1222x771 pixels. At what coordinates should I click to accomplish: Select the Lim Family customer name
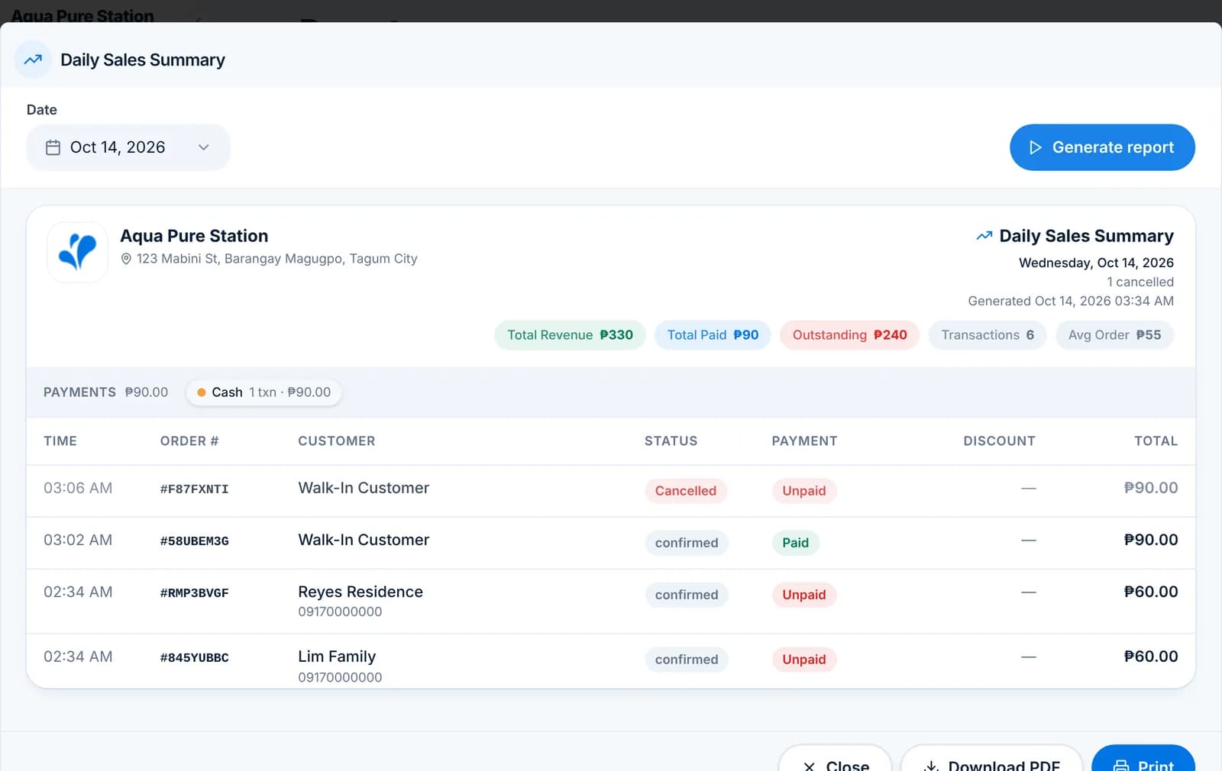[337, 656]
